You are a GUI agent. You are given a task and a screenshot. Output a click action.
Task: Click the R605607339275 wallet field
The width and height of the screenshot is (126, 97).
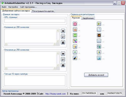pos(115,93)
